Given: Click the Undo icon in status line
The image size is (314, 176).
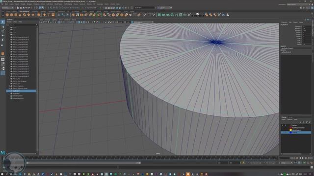Looking at the screenshot, I should click(26, 8).
